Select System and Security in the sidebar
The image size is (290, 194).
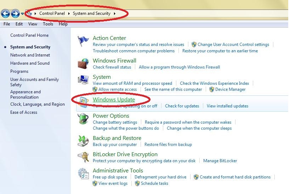[x=30, y=47]
